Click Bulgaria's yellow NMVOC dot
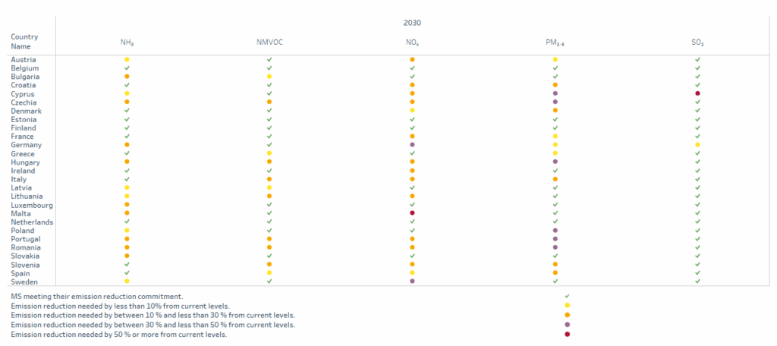The width and height of the screenshot is (777, 346). pos(269,77)
